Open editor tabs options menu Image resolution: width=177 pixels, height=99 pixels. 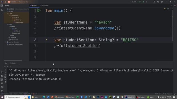coord(171,5)
